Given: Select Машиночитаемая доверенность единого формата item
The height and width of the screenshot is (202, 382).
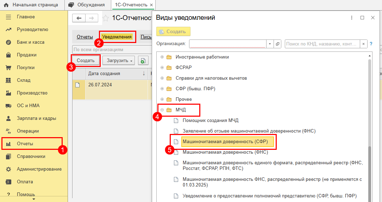Looking at the screenshot, I should click(273, 166).
